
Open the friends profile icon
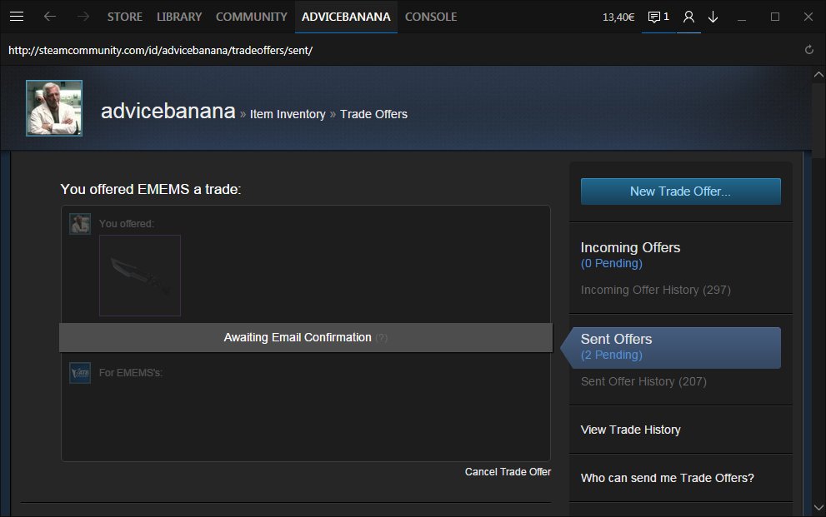[x=688, y=17]
